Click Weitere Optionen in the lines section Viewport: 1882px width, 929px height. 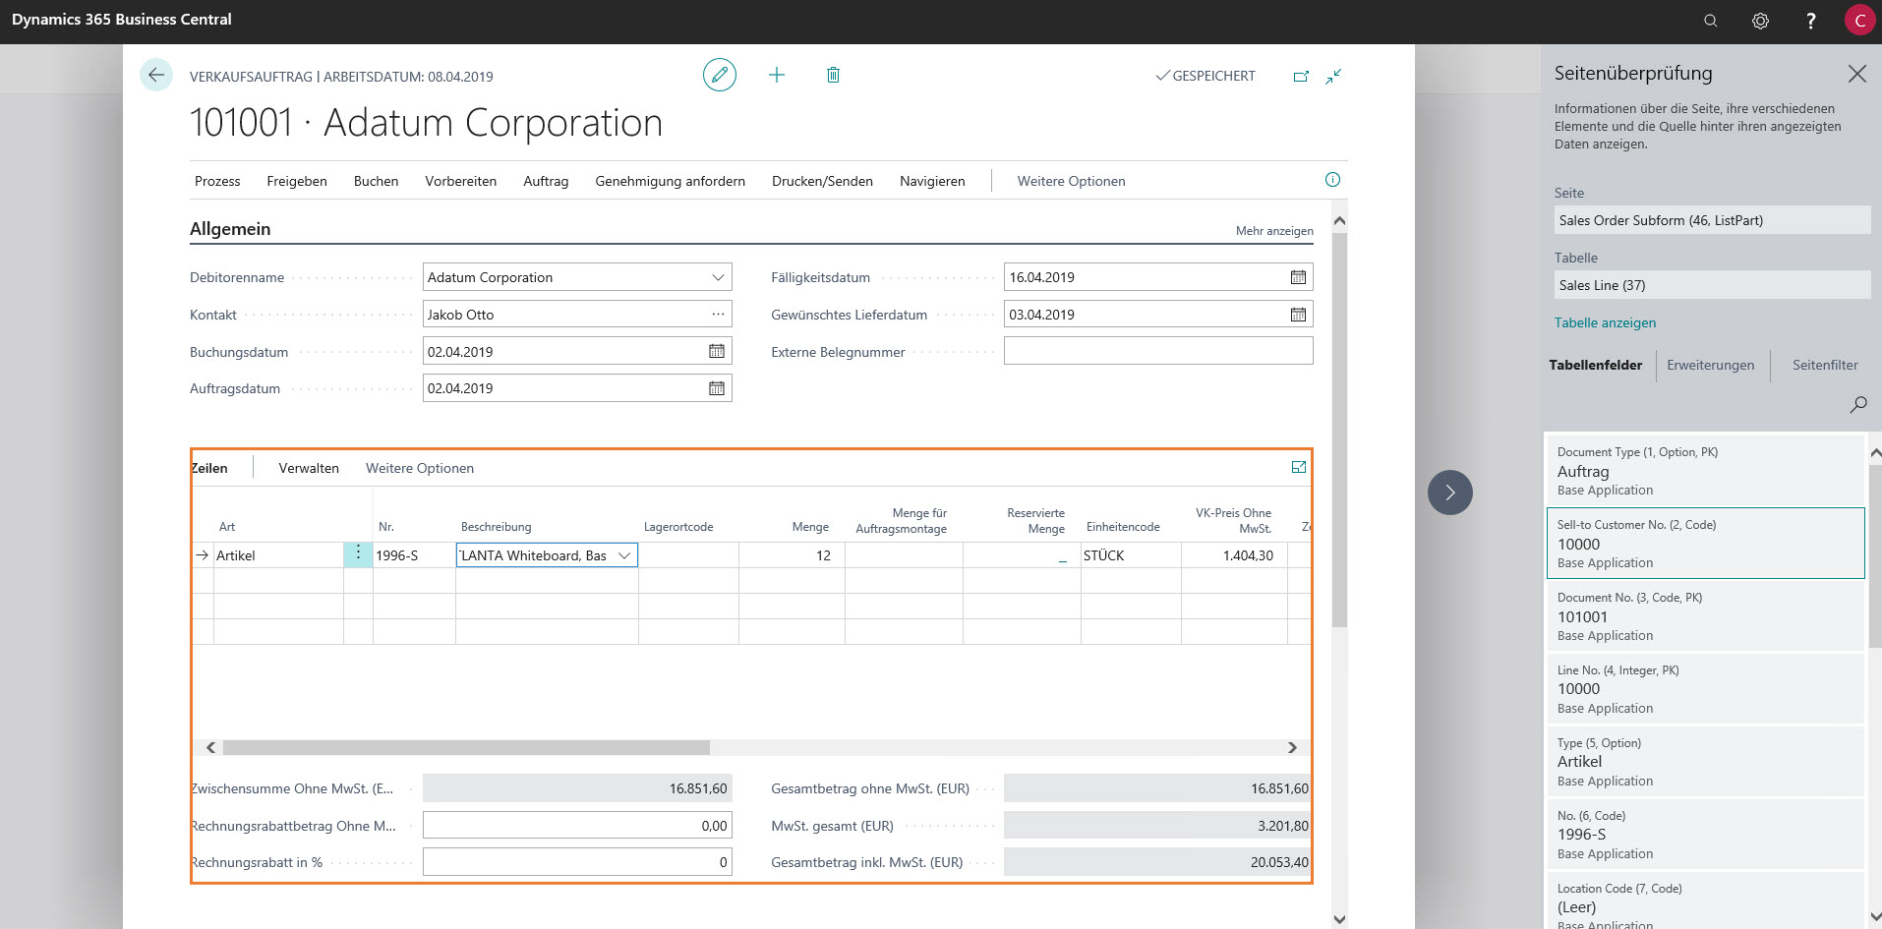[x=420, y=468]
